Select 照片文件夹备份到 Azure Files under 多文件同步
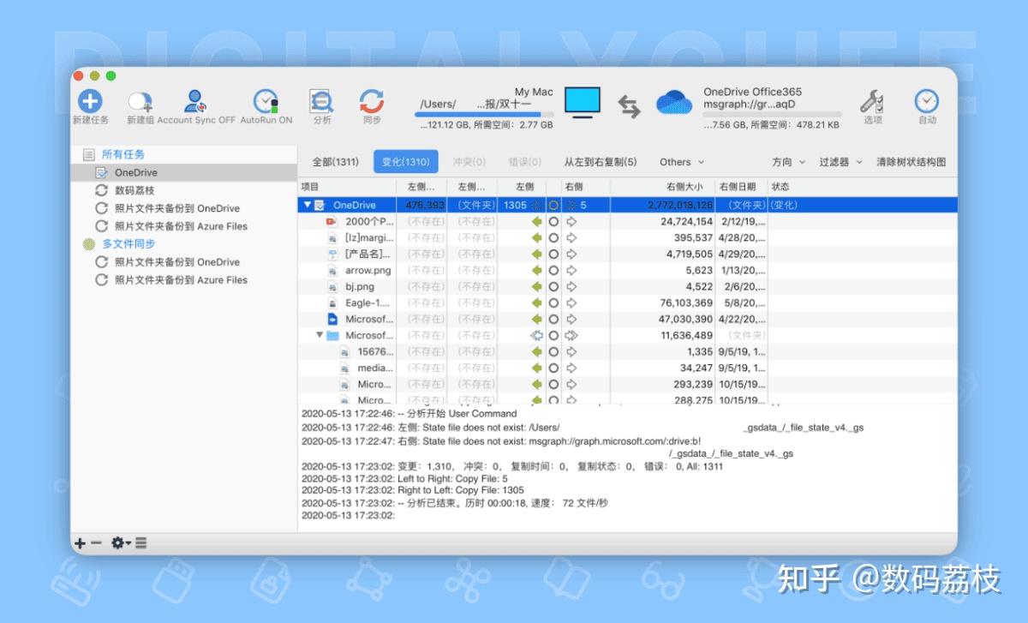Image resolution: width=1028 pixels, height=623 pixels. click(183, 280)
